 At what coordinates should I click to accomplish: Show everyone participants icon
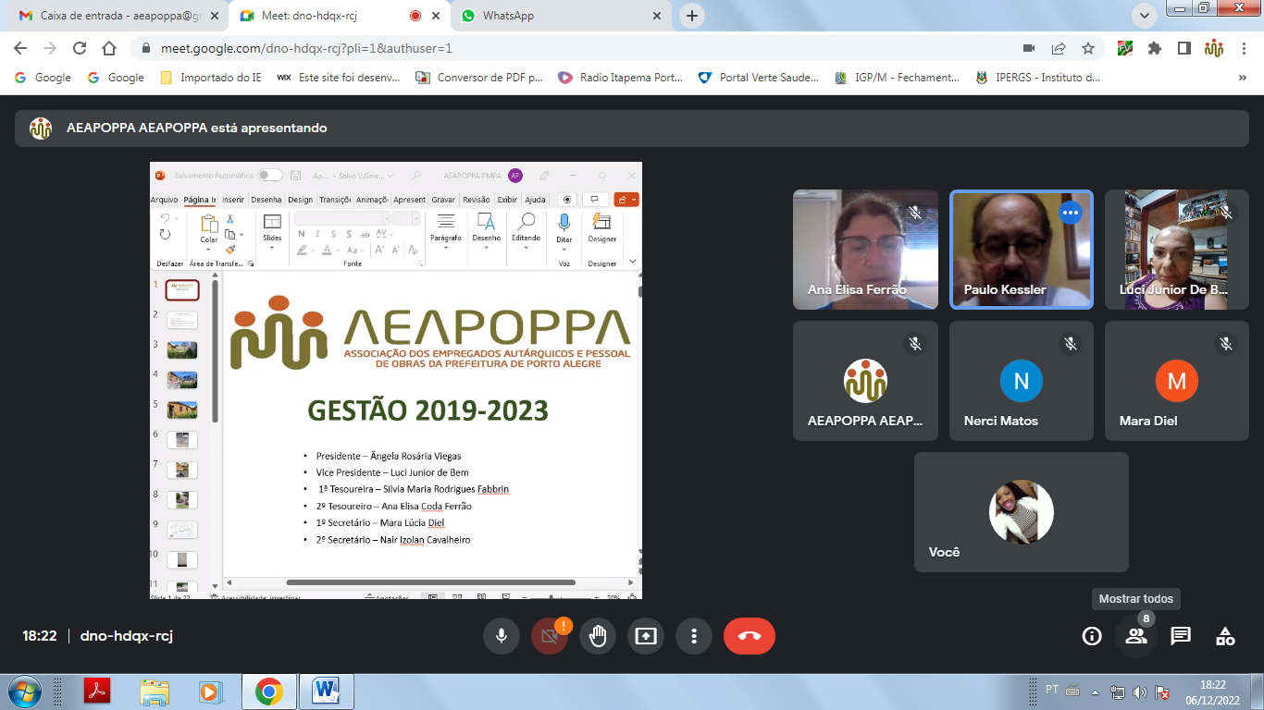tap(1136, 636)
